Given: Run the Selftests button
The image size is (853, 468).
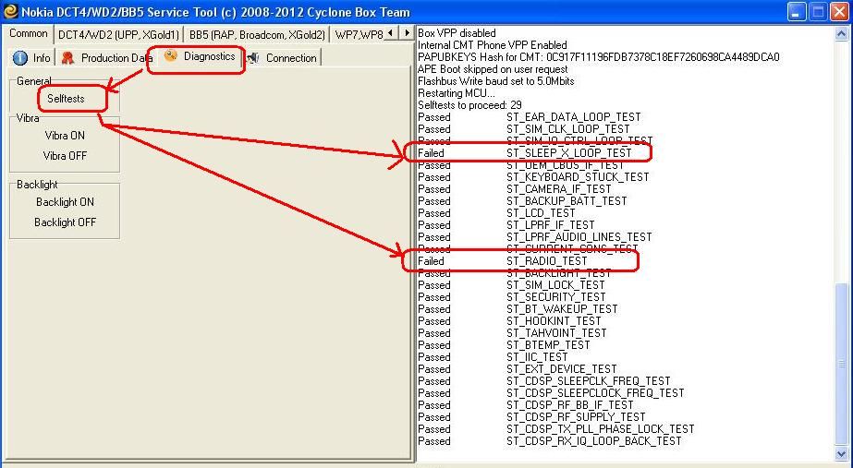Looking at the screenshot, I should (66, 99).
